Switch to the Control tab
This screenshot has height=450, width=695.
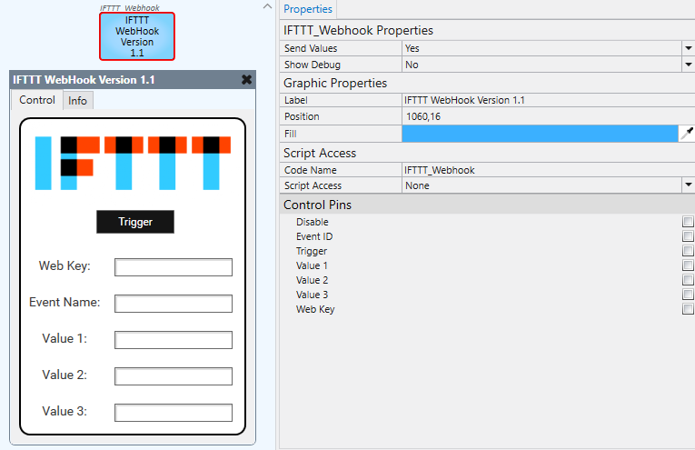37,100
